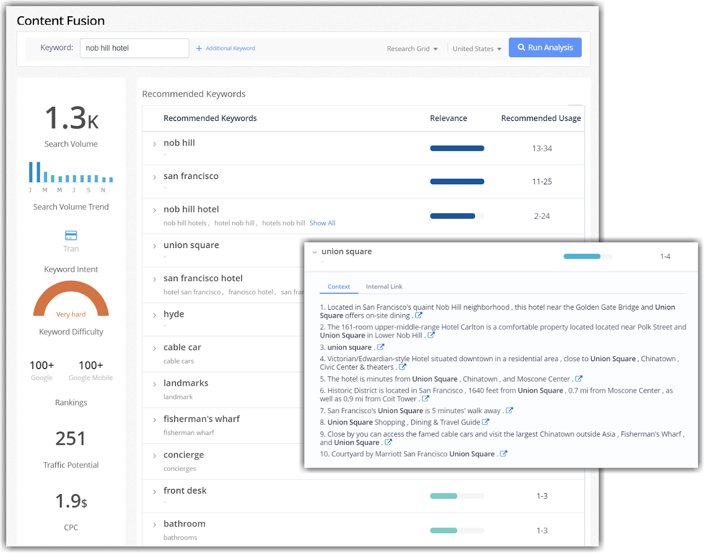Collapse the 'union square' detail panel
This screenshot has height=553, width=704.
(314, 252)
